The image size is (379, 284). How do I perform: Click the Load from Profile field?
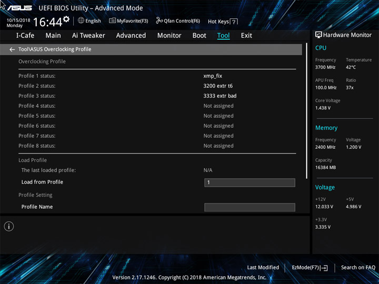click(x=250, y=182)
